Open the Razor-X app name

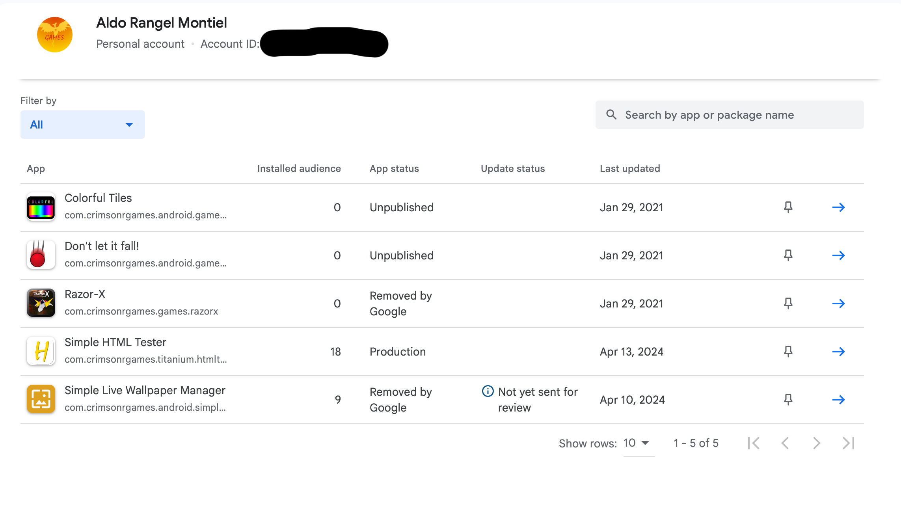pyautogui.click(x=85, y=294)
